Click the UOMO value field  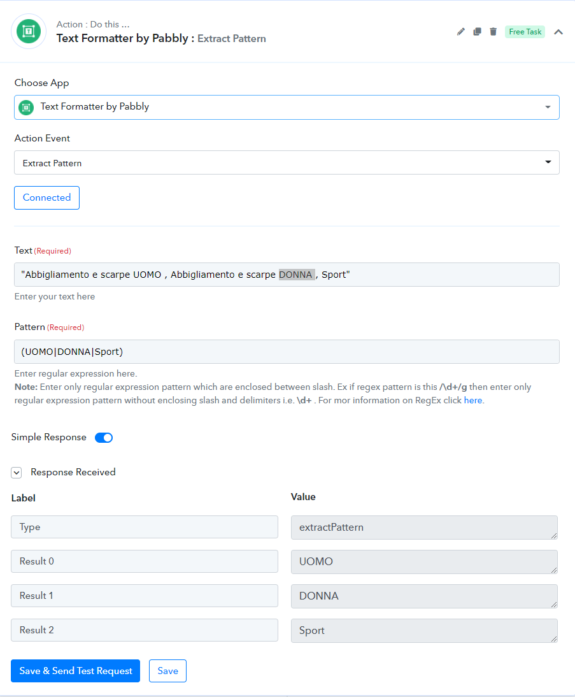[x=424, y=562]
